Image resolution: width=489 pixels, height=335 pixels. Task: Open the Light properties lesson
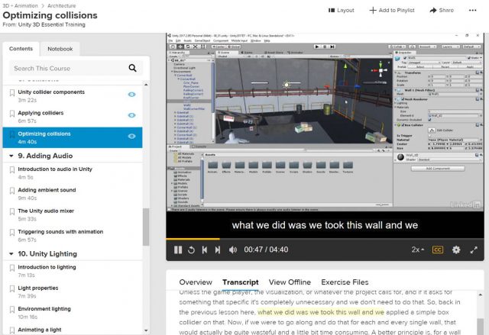tap(38, 288)
